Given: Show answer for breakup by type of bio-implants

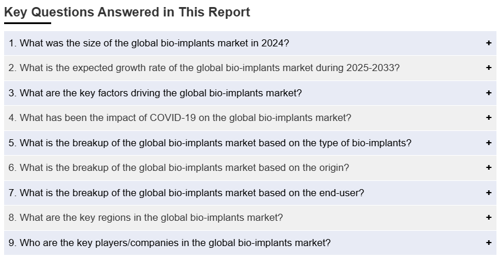Looking at the screenshot, I should coord(209,143).
